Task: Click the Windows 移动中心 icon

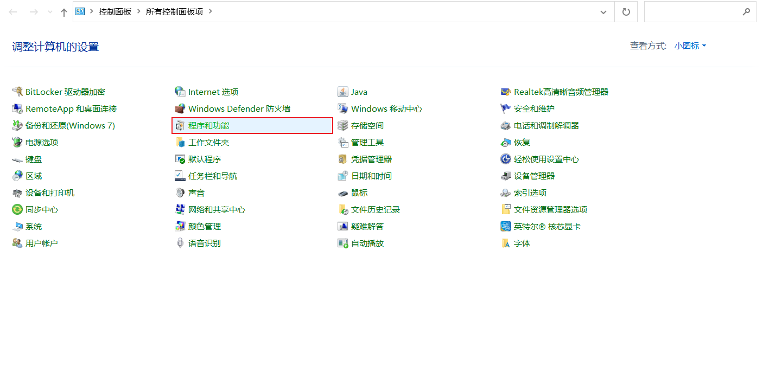Action: point(343,109)
